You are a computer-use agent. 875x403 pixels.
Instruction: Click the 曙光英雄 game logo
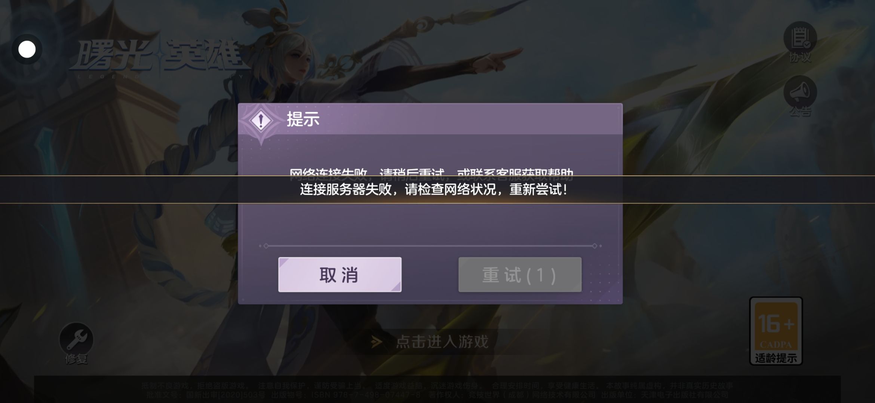point(159,58)
